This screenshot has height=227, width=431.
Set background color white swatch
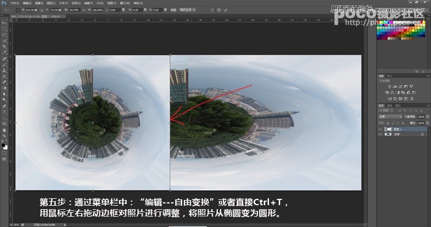(x=6, y=147)
